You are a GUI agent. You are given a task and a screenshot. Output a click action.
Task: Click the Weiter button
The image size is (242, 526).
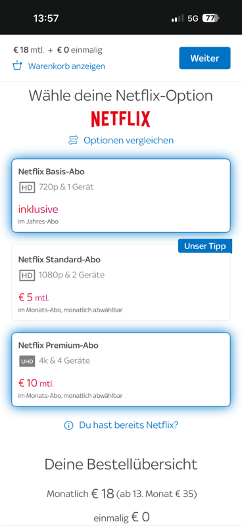point(205,58)
